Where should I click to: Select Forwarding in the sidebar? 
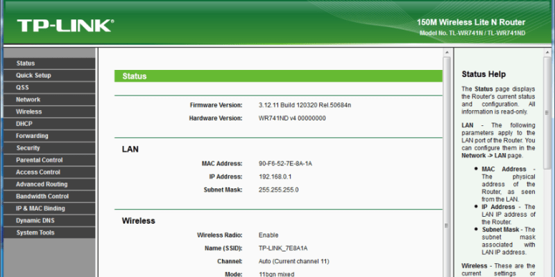(x=49, y=136)
